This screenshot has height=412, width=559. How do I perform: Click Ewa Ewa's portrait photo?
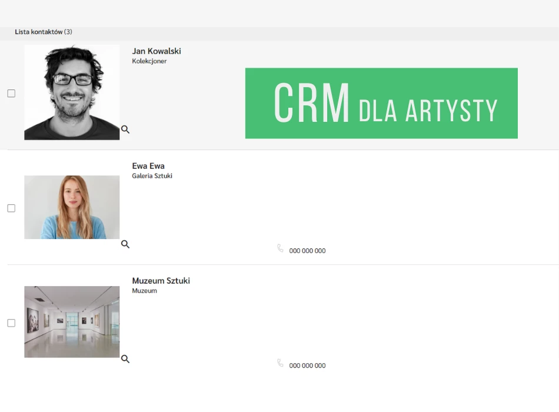pyautogui.click(x=72, y=207)
